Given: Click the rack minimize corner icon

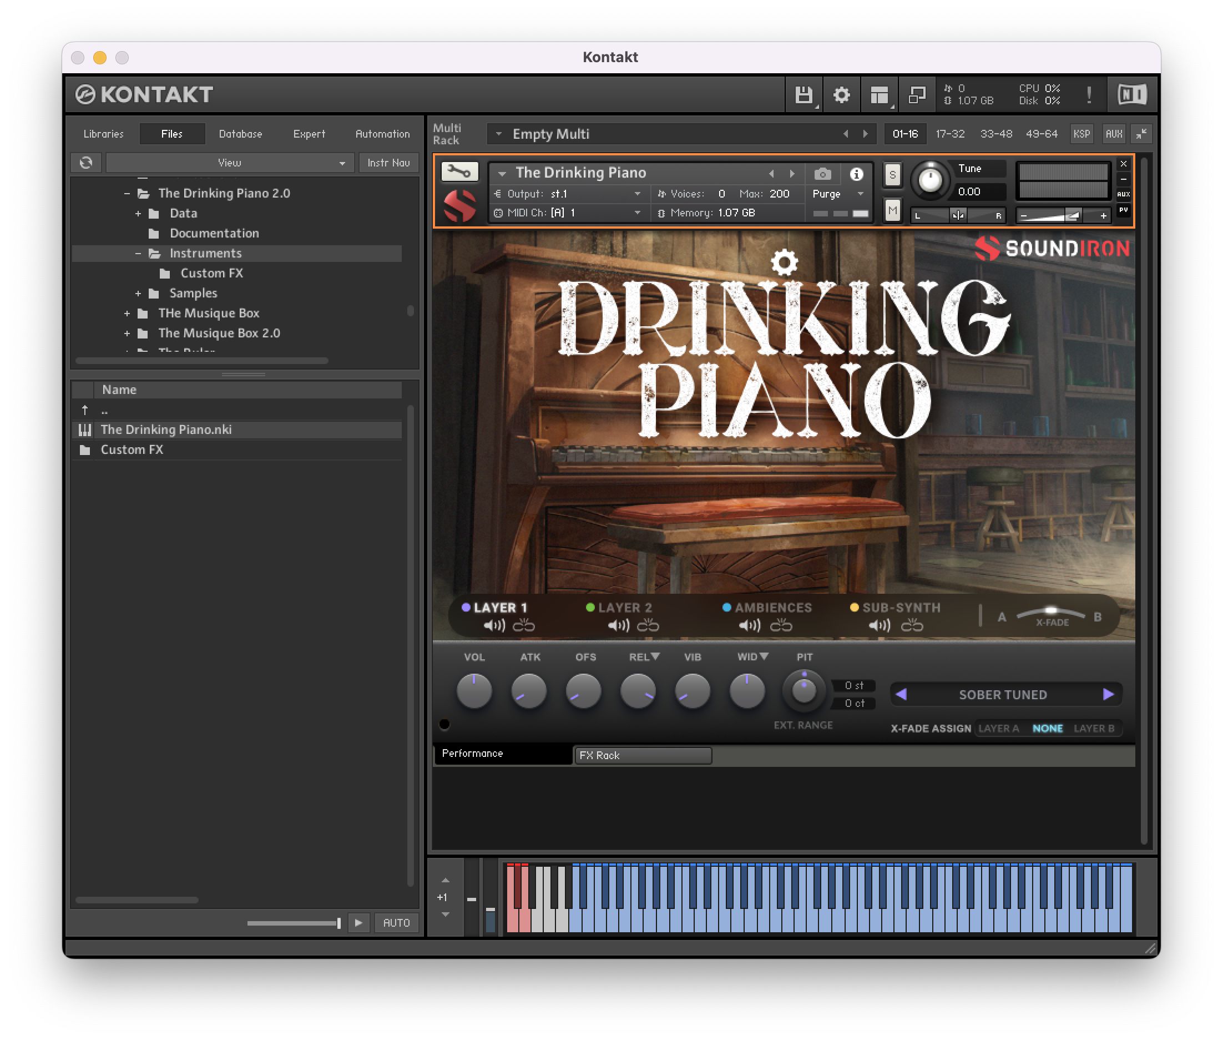Looking at the screenshot, I should [x=1141, y=134].
